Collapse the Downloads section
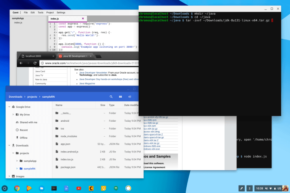The image size is (290, 193). point(8,145)
